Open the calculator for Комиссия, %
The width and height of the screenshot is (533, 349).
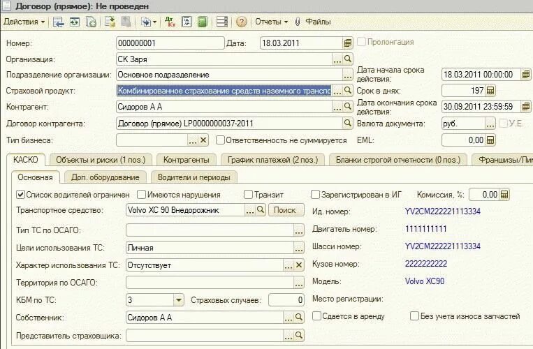tap(504, 195)
